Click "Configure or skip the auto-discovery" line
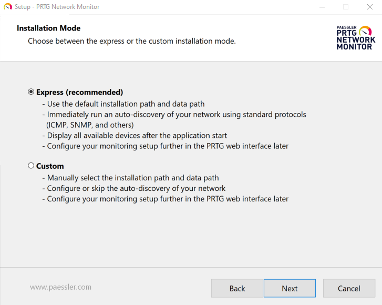The height and width of the screenshot is (305, 382). coord(136,188)
